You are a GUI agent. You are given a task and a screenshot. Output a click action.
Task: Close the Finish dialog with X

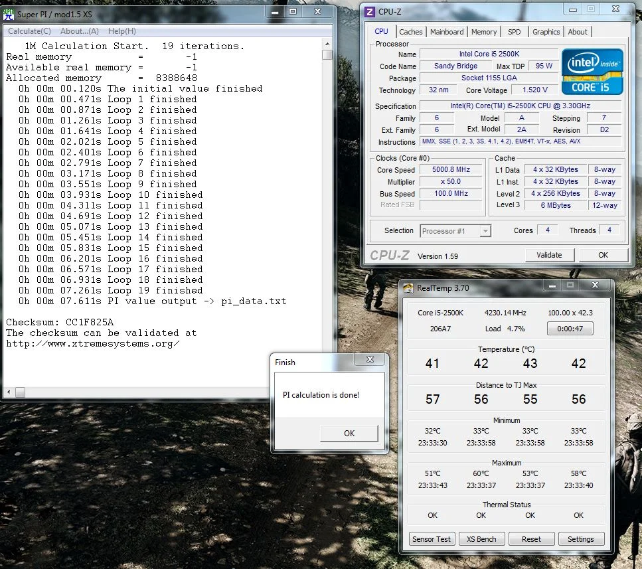point(370,359)
